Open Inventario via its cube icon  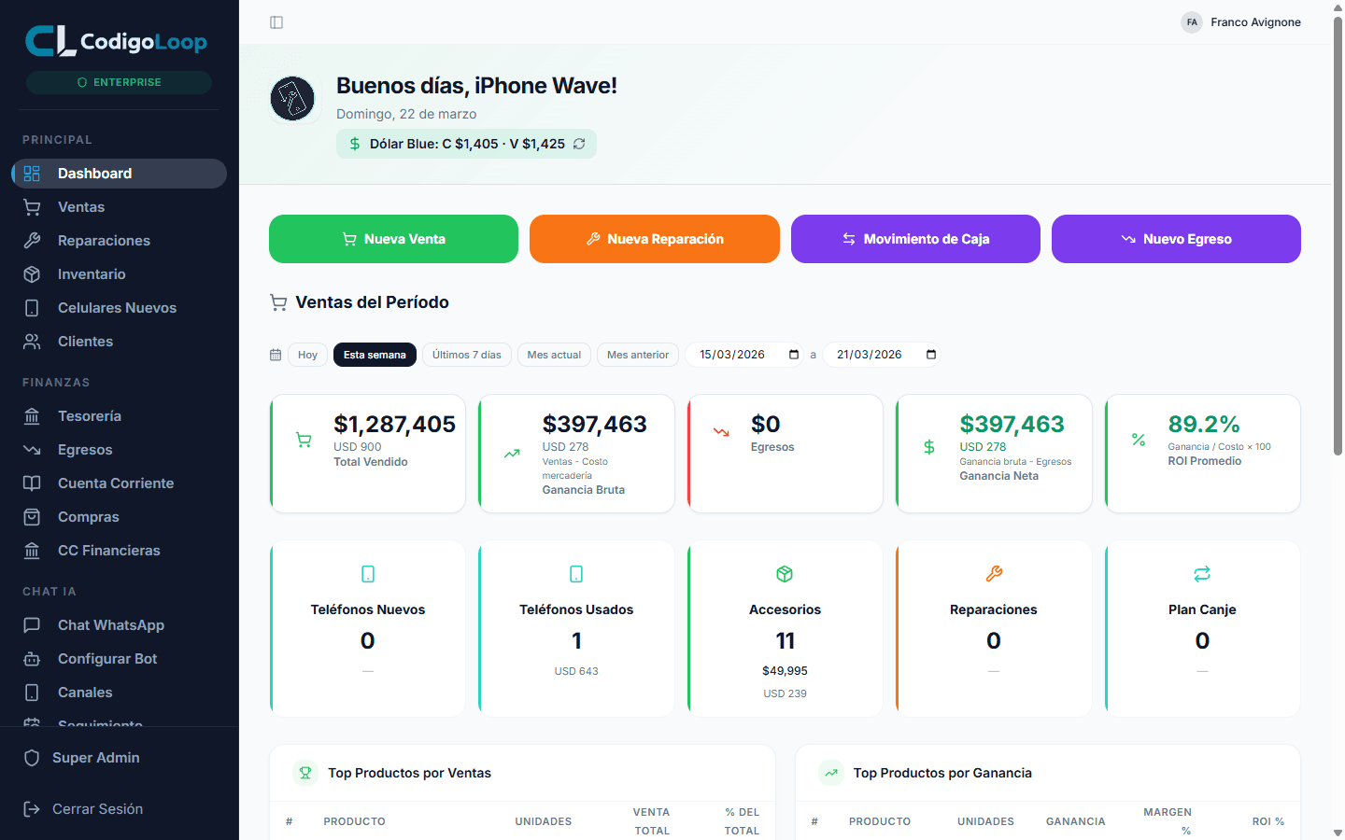point(32,273)
